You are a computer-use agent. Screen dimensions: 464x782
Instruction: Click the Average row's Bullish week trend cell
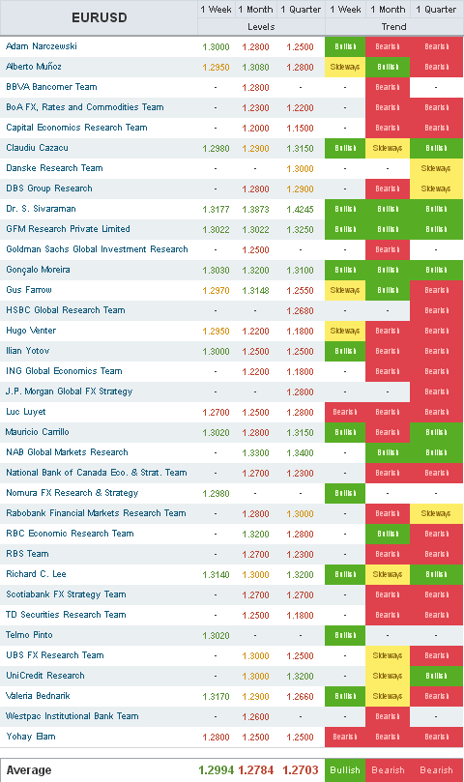tap(345, 770)
